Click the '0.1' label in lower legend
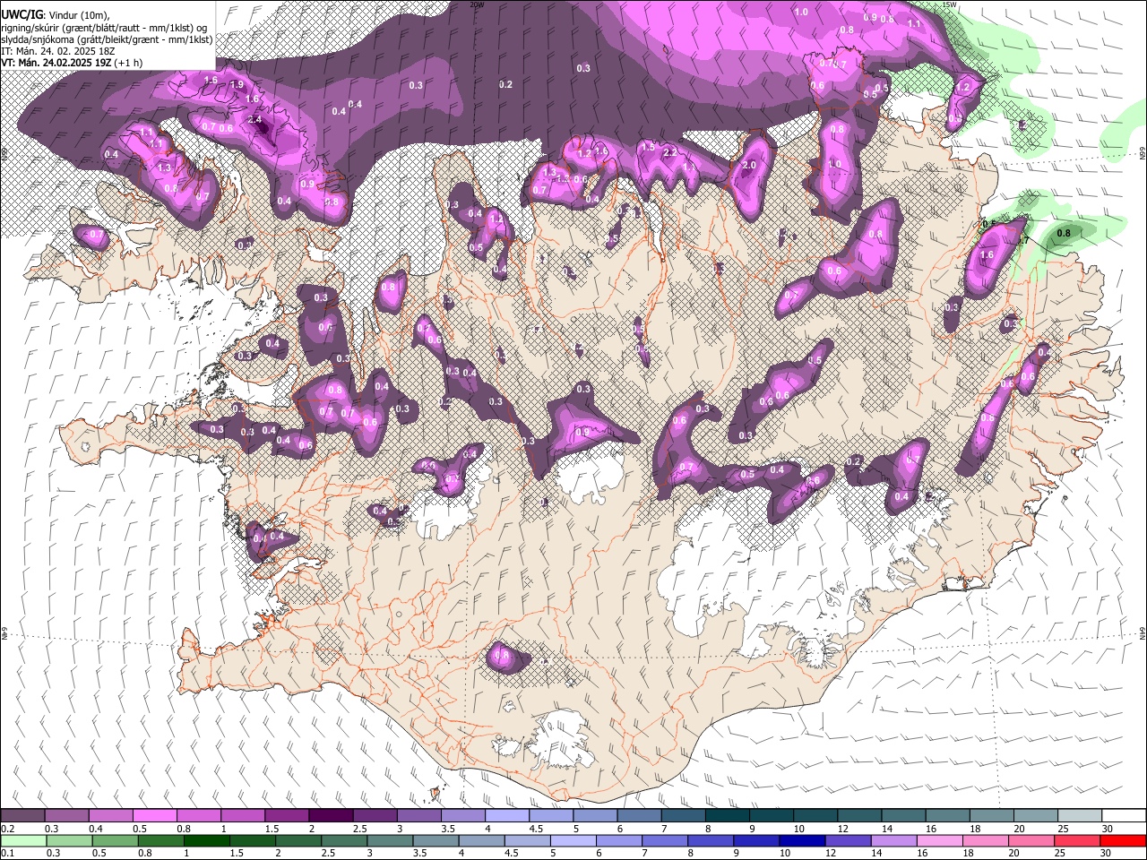This screenshot has width=1147, height=860. 8,854
